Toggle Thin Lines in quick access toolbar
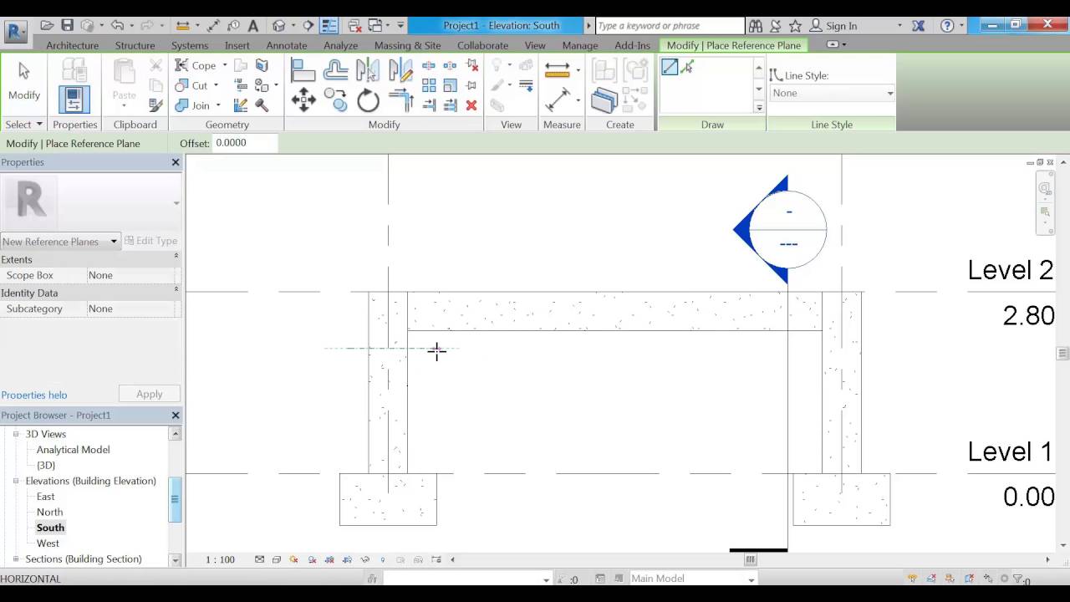The height and width of the screenshot is (602, 1070). pyautogui.click(x=329, y=26)
